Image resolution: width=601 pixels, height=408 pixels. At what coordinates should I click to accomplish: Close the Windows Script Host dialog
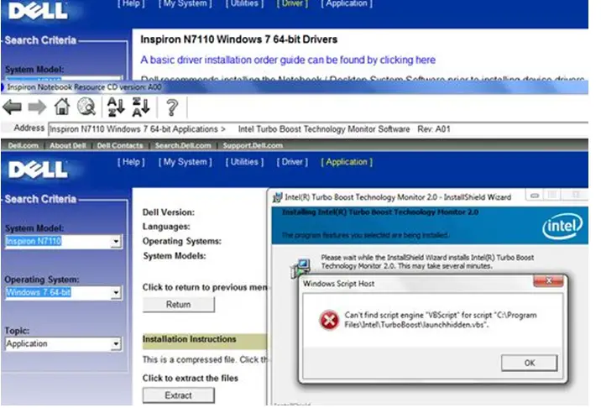click(548, 281)
